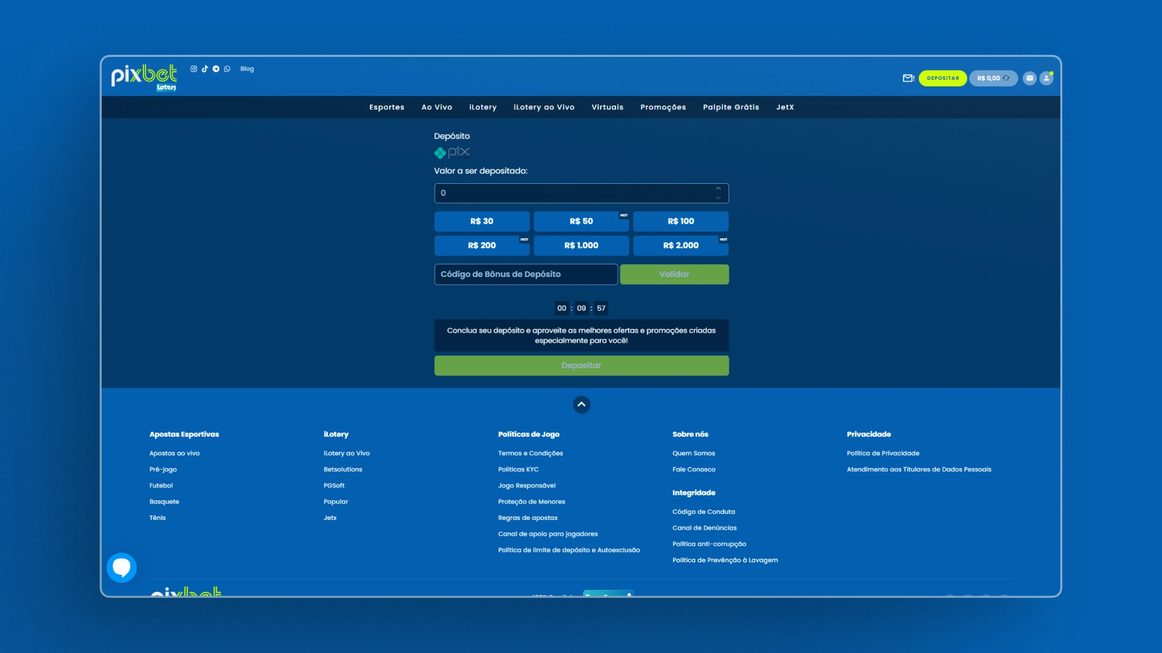Select the R$ 1.000 deposit amount
The width and height of the screenshot is (1162, 653).
(581, 245)
